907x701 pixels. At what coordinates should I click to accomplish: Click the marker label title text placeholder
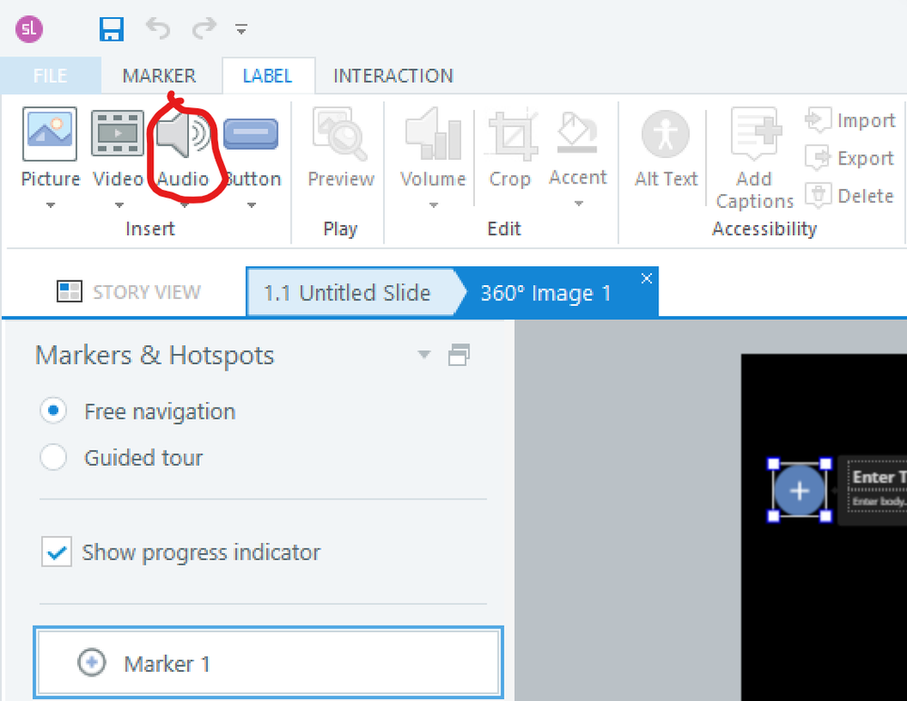point(879,477)
